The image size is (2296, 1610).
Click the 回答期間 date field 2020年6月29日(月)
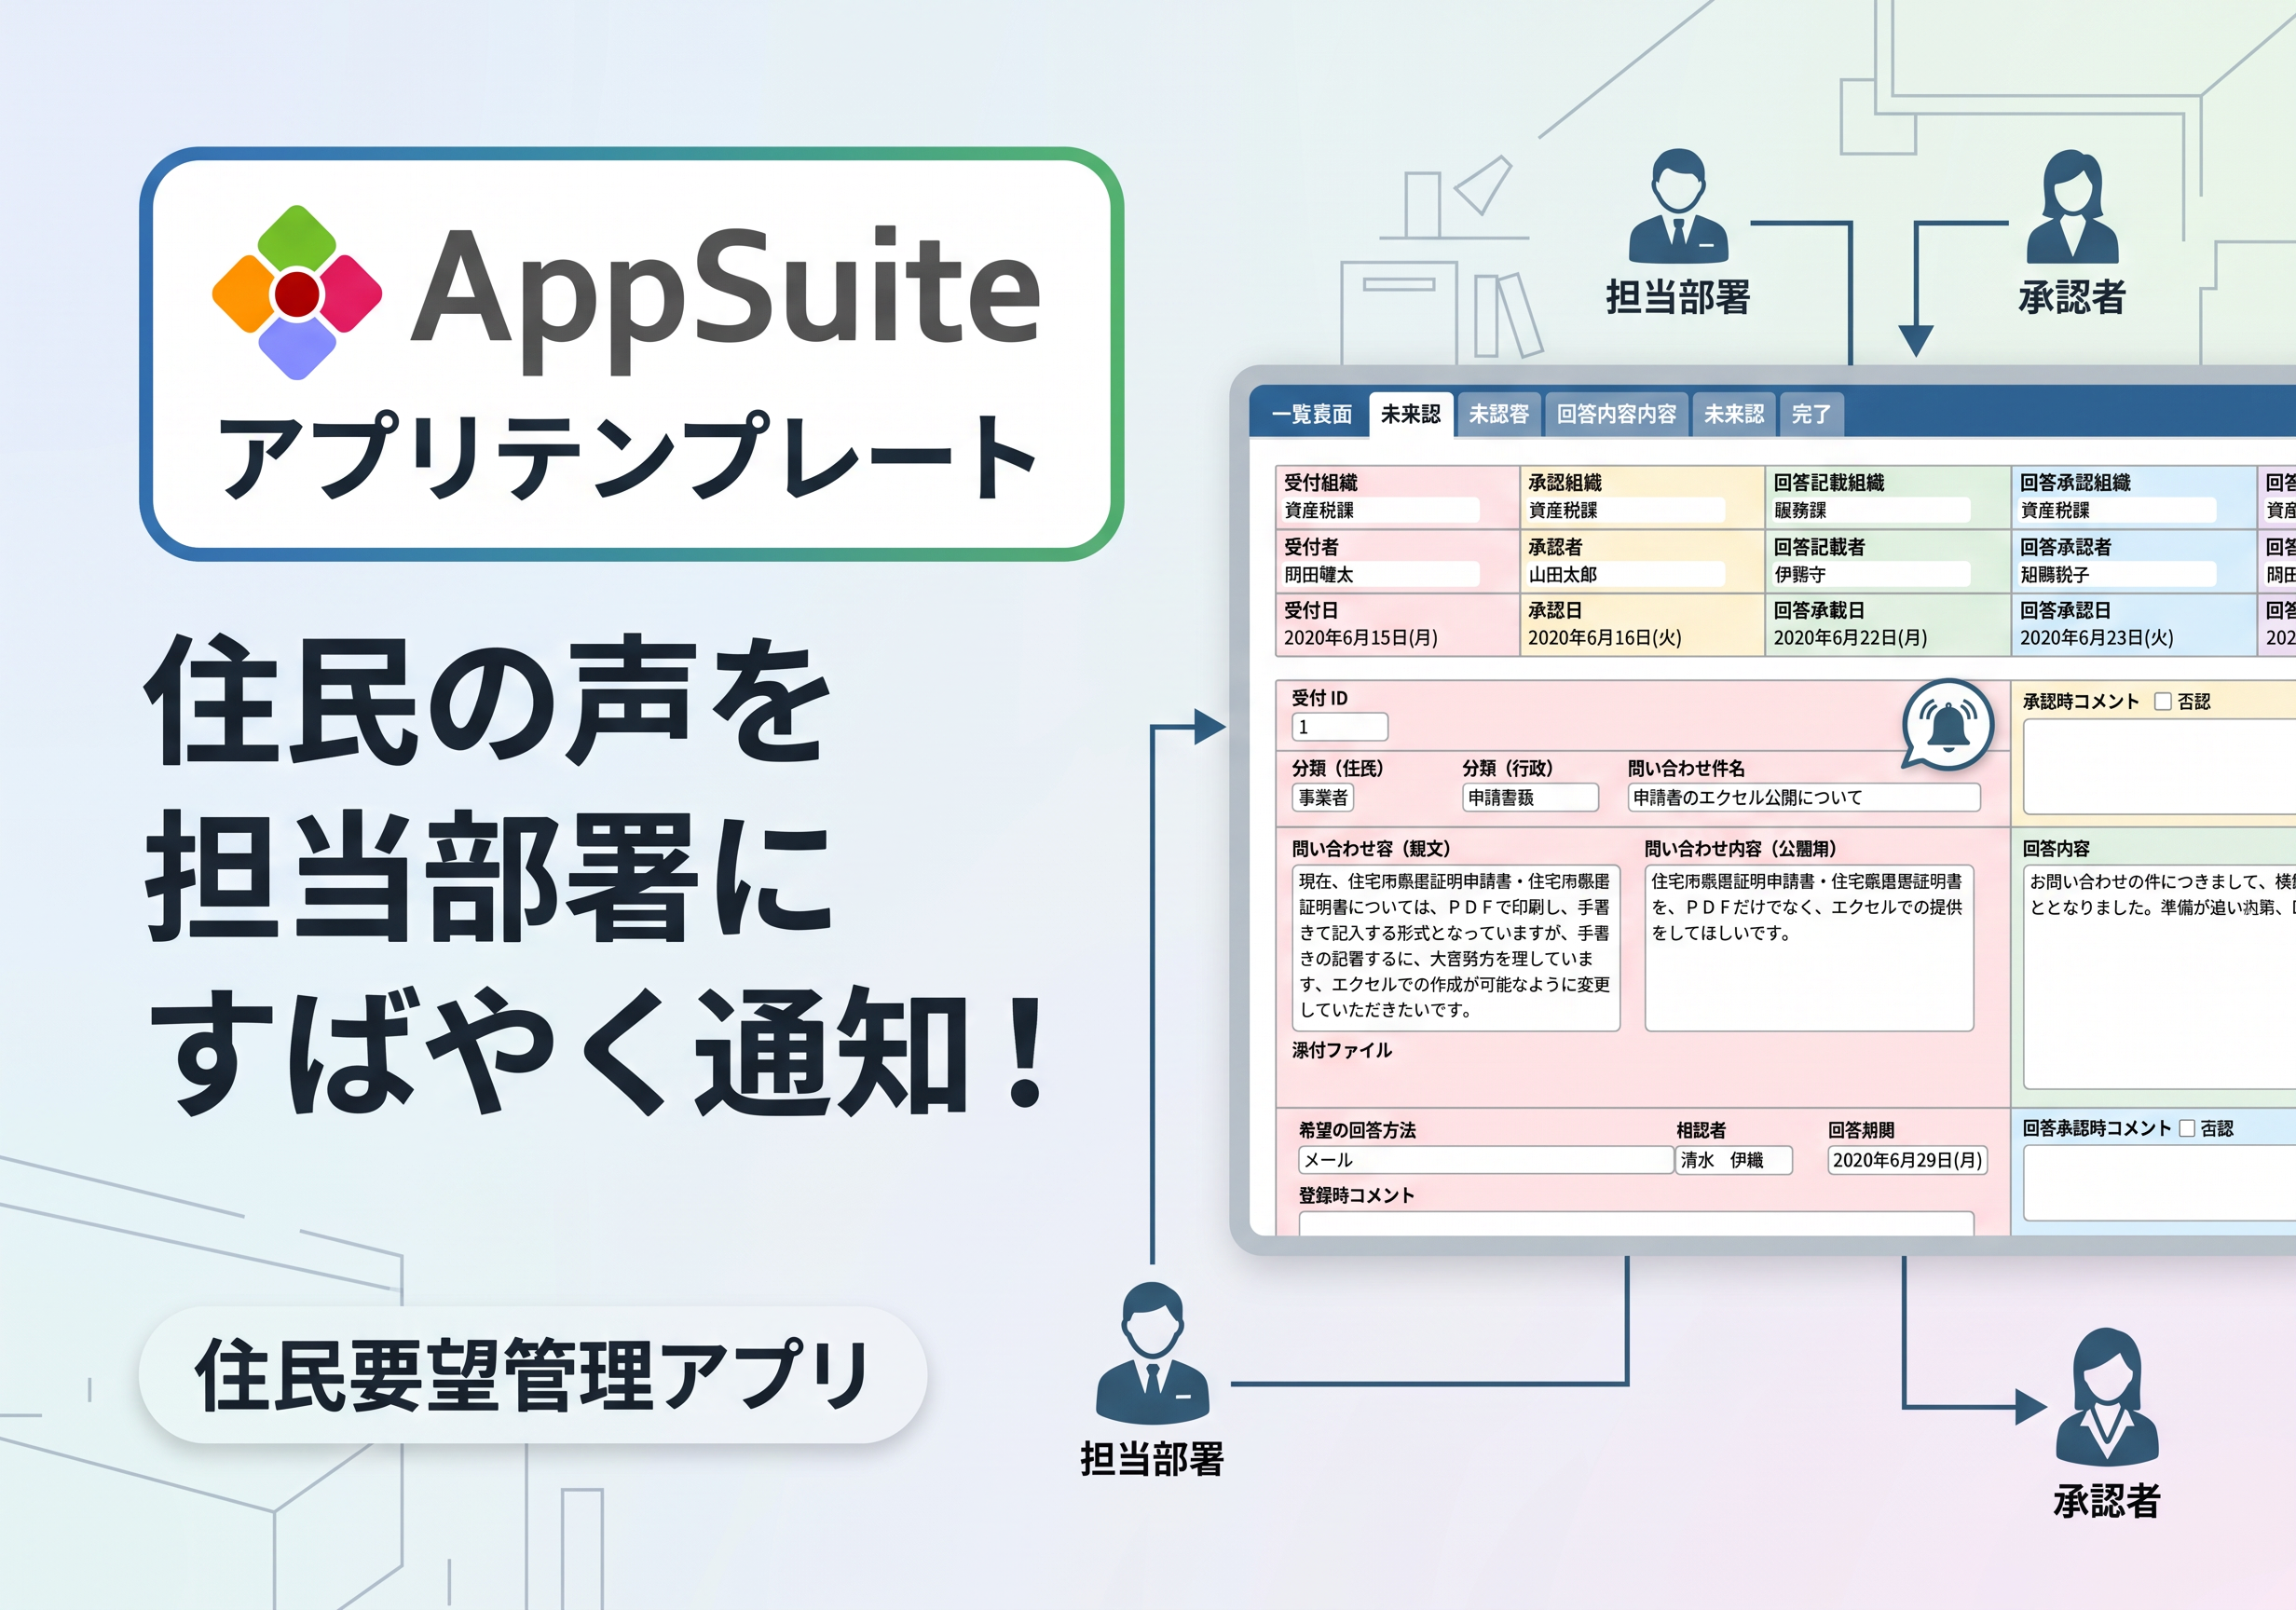(x=1907, y=1160)
